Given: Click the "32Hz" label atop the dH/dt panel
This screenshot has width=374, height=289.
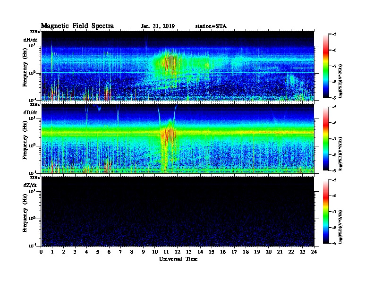Looking at the screenshot, I should coord(34,32).
